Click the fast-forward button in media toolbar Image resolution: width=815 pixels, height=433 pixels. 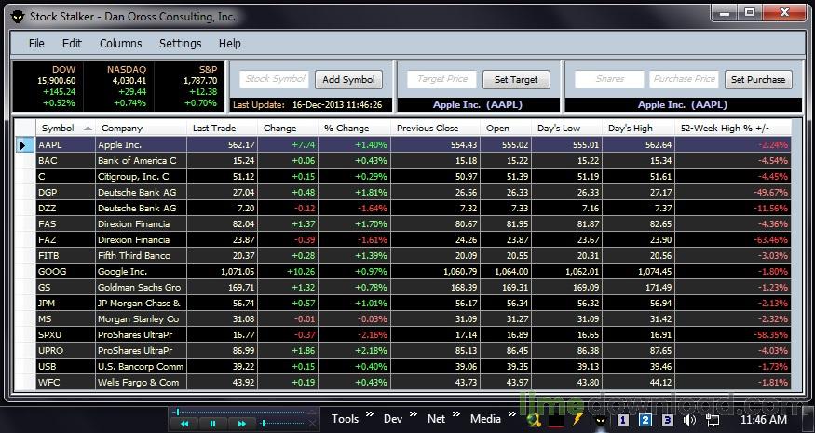241,424
